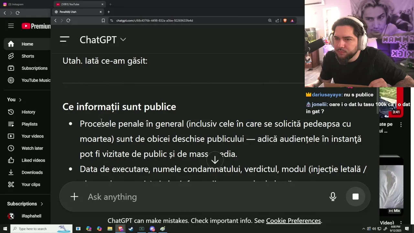Screen dimensions: 414x233
Task: Open Downloads in the YouTube sidebar
Action: click(x=27, y=172)
